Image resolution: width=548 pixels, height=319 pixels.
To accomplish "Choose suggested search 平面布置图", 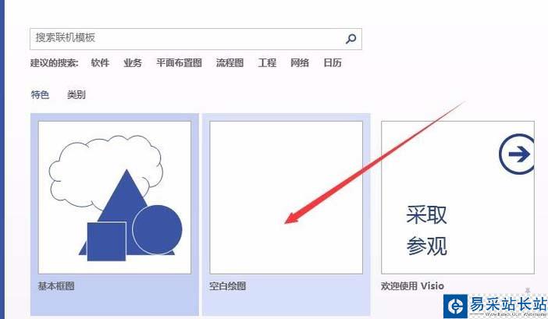I will pyautogui.click(x=179, y=63).
